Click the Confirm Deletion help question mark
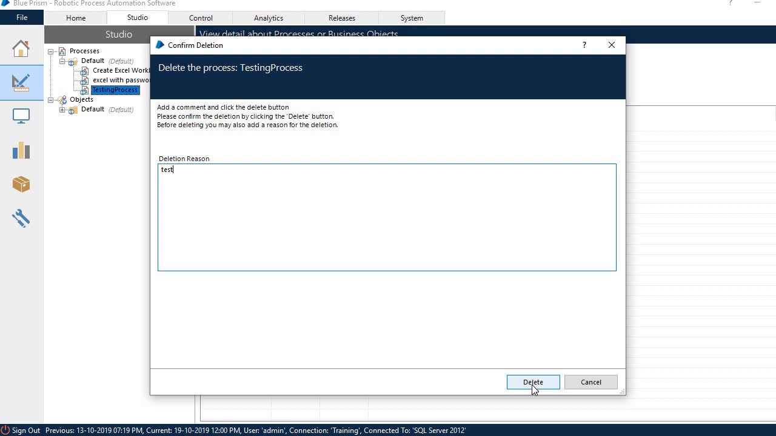 584,45
